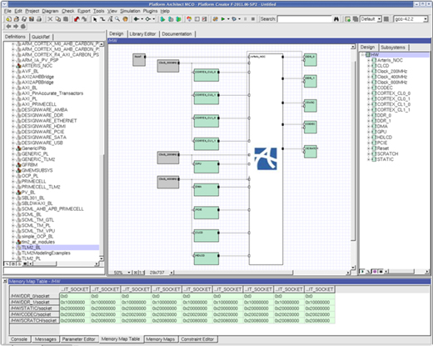Click the Reset block in diagram
The width and height of the screenshot is (433, 346).
click(x=139, y=60)
